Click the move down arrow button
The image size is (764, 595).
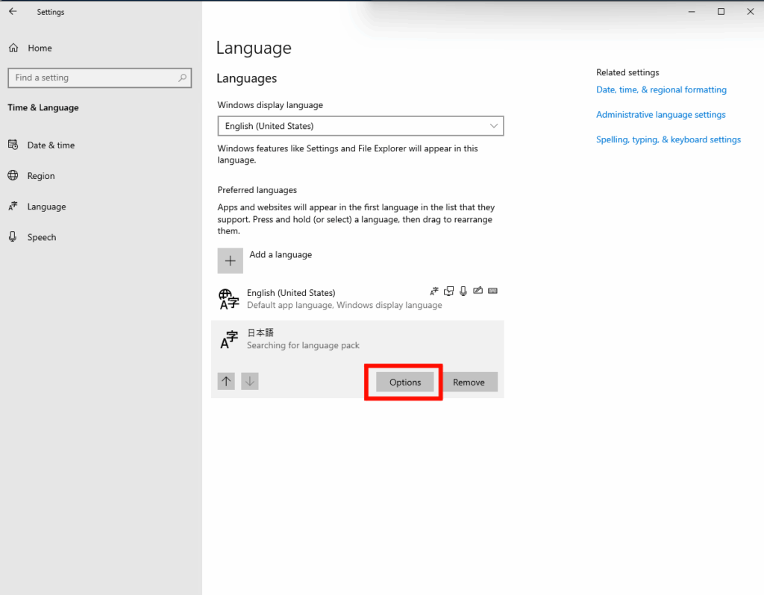click(x=250, y=382)
